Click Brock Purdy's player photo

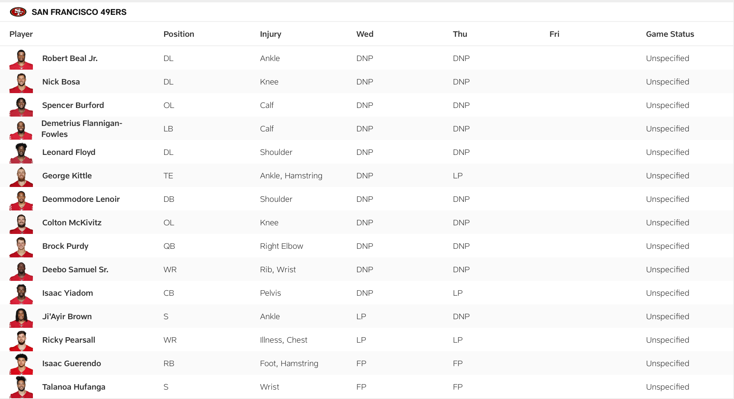click(21, 247)
